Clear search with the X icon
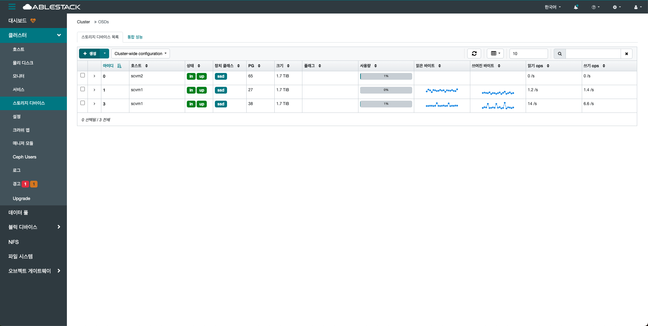The image size is (648, 326). (x=626, y=54)
